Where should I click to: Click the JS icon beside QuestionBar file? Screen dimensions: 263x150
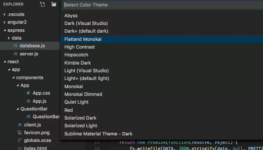click(x=28, y=117)
